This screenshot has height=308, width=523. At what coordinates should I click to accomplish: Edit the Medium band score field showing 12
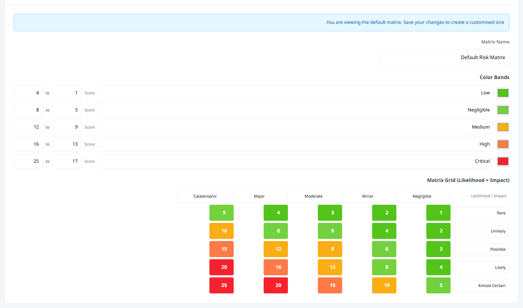coord(28,127)
